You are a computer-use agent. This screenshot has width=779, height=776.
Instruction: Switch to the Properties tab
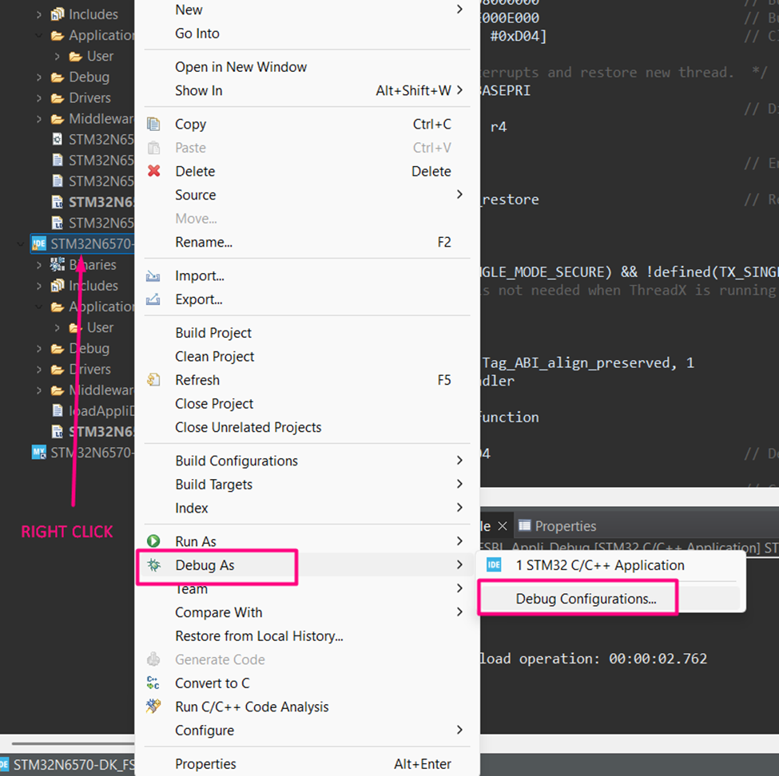(558, 526)
